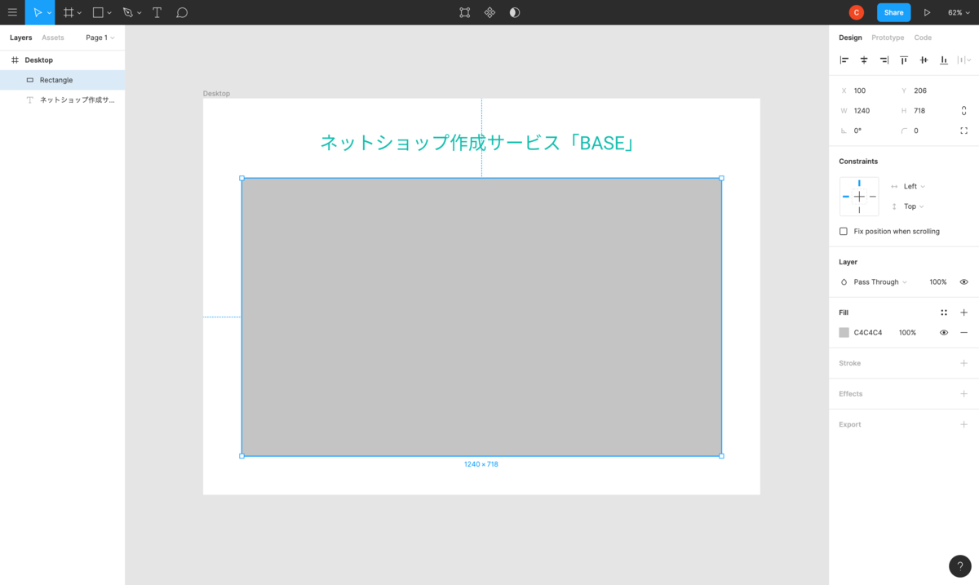Select the Pen tool
This screenshot has height=585, width=979.
(x=127, y=12)
